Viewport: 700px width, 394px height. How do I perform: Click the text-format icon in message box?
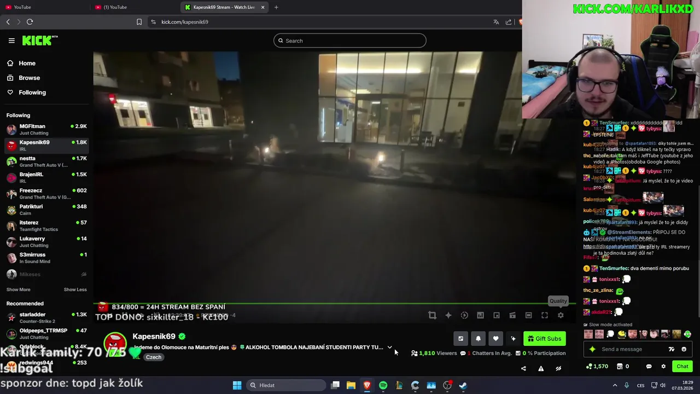coord(672,349)
